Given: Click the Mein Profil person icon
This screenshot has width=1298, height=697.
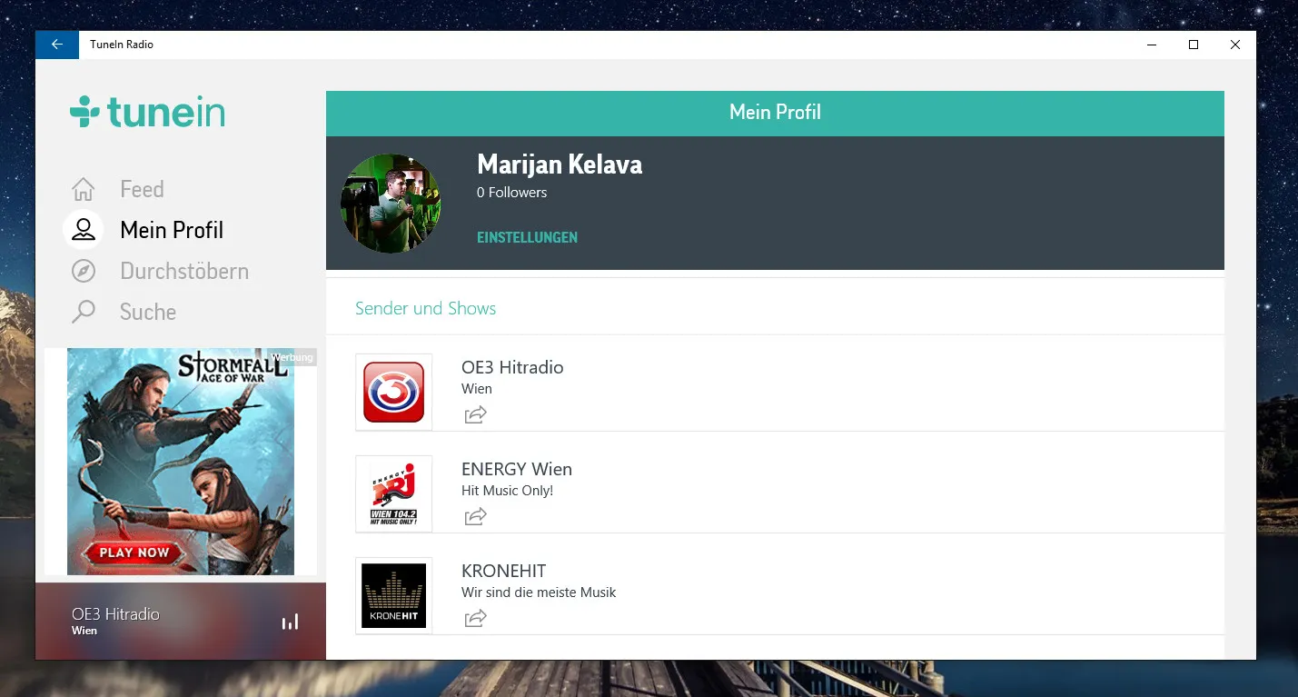Looking at the screenshot, I should (x=83, y=230).
